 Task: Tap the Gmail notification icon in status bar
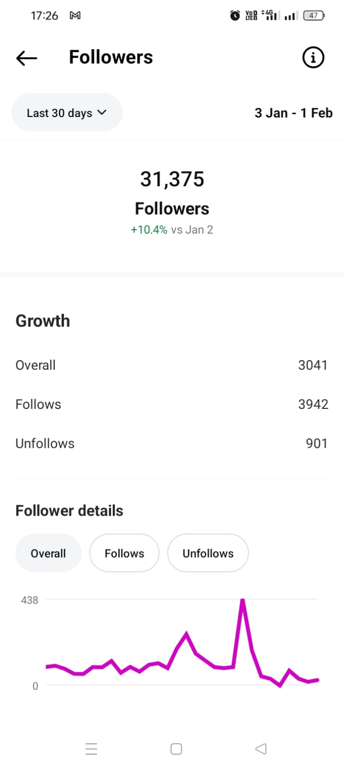[x=75, y=15]
